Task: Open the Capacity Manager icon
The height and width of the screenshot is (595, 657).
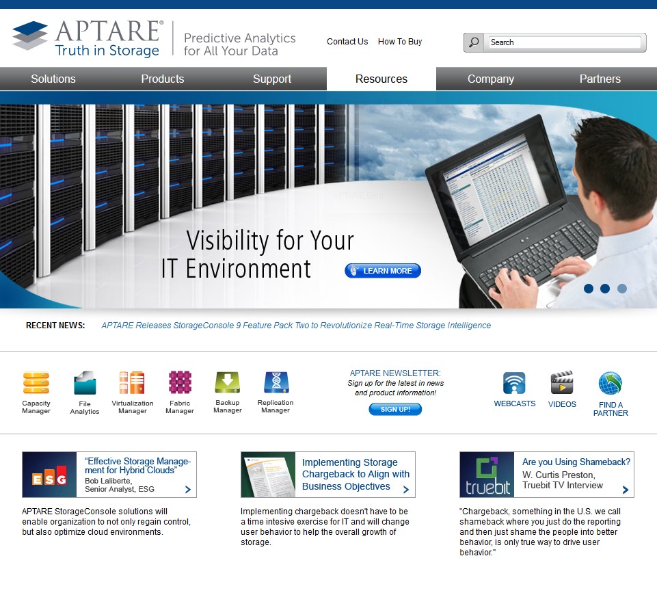Action: tap(36, 383)
